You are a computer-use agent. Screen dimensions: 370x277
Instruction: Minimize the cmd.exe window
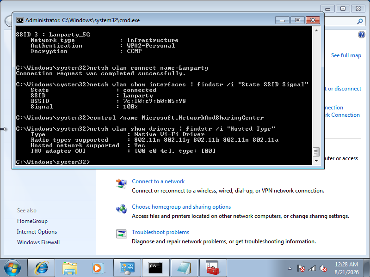coord(282,20)
